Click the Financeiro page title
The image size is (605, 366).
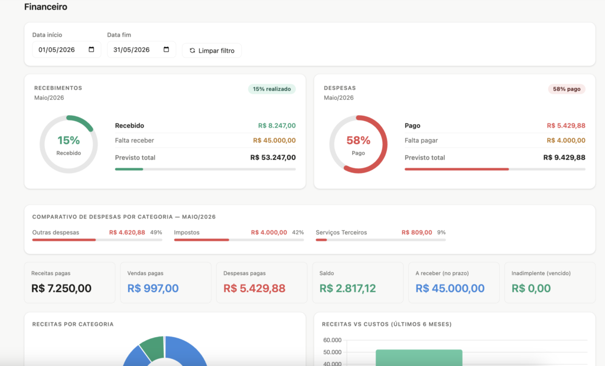(x=45, y=7)
